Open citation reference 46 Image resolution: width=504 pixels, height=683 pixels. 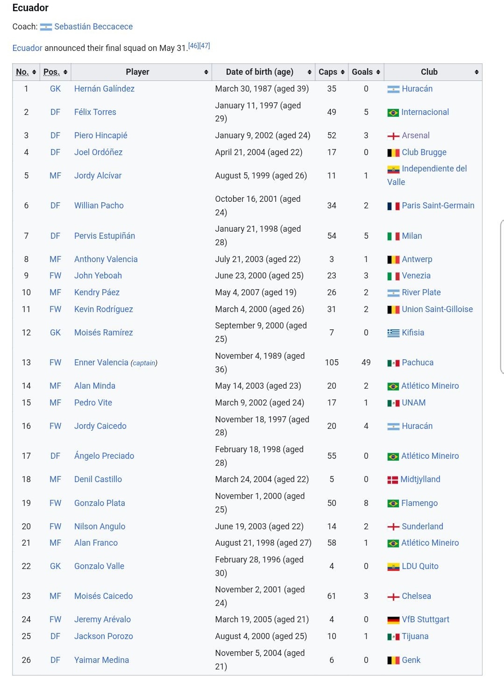tap(193, 46)
